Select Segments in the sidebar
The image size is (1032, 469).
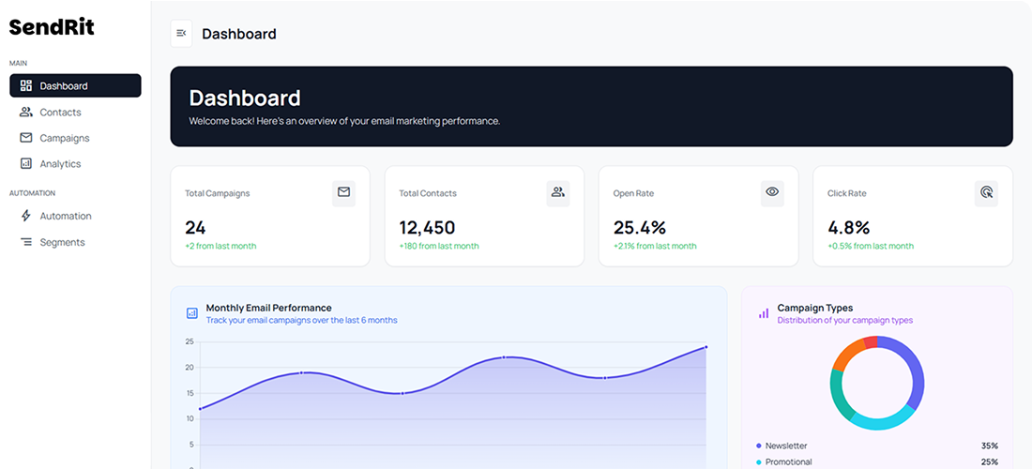75,242
